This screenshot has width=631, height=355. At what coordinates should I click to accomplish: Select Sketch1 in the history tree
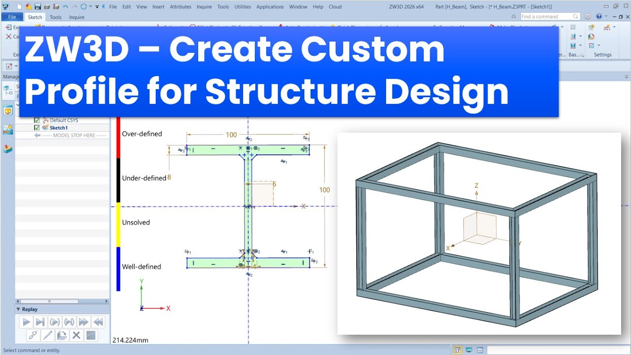(59, 128)
